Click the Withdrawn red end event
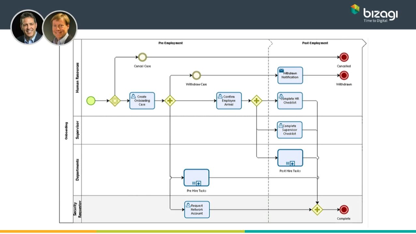 (344, 76)
